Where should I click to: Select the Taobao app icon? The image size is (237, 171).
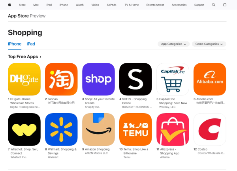click(61, 79)
